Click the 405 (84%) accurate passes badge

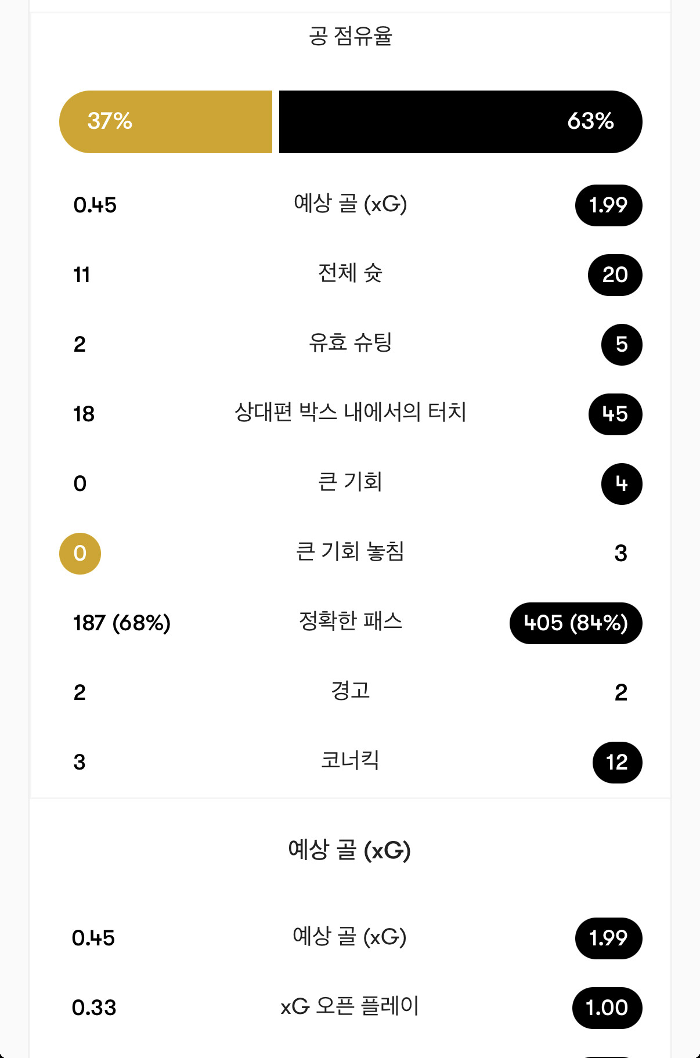[576, 623]
